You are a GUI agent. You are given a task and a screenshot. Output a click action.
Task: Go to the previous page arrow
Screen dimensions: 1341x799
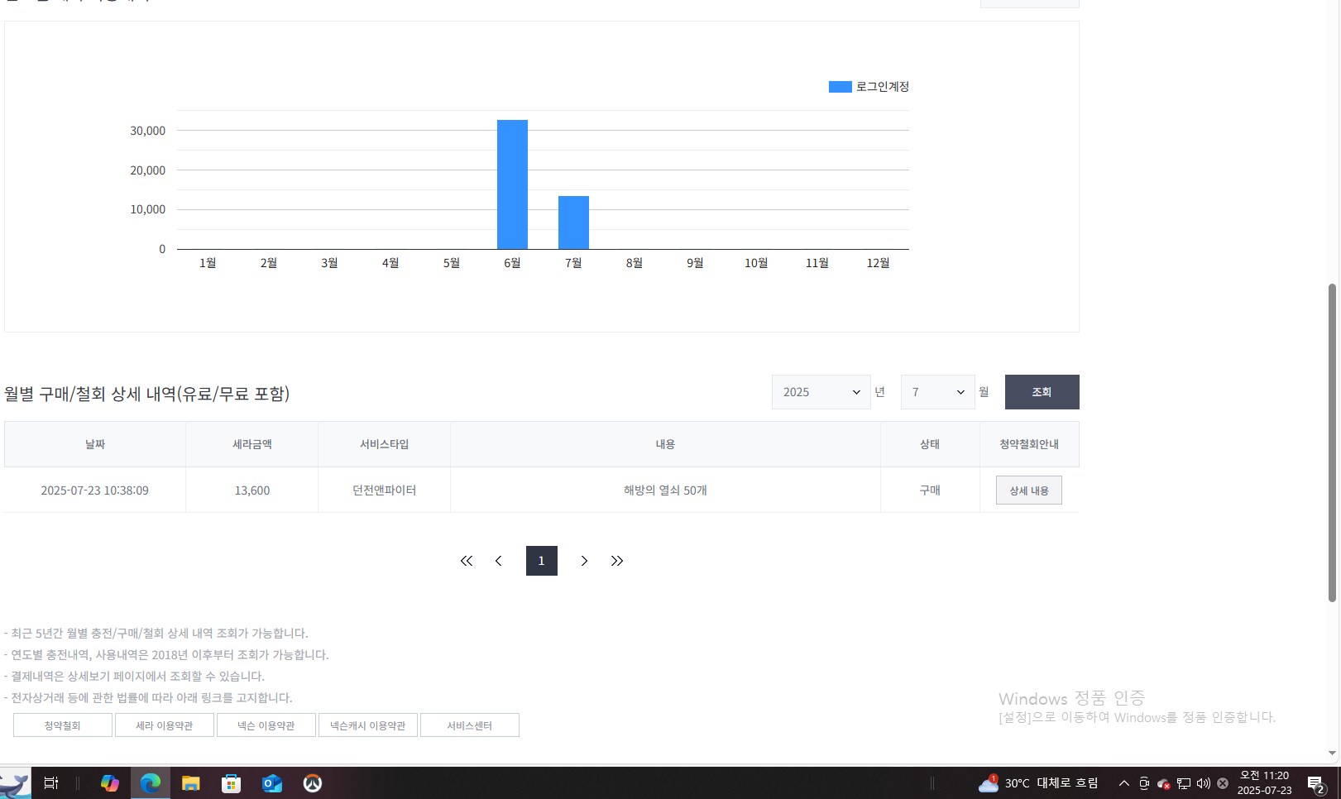pyautogui.click(x=498, y=561)
